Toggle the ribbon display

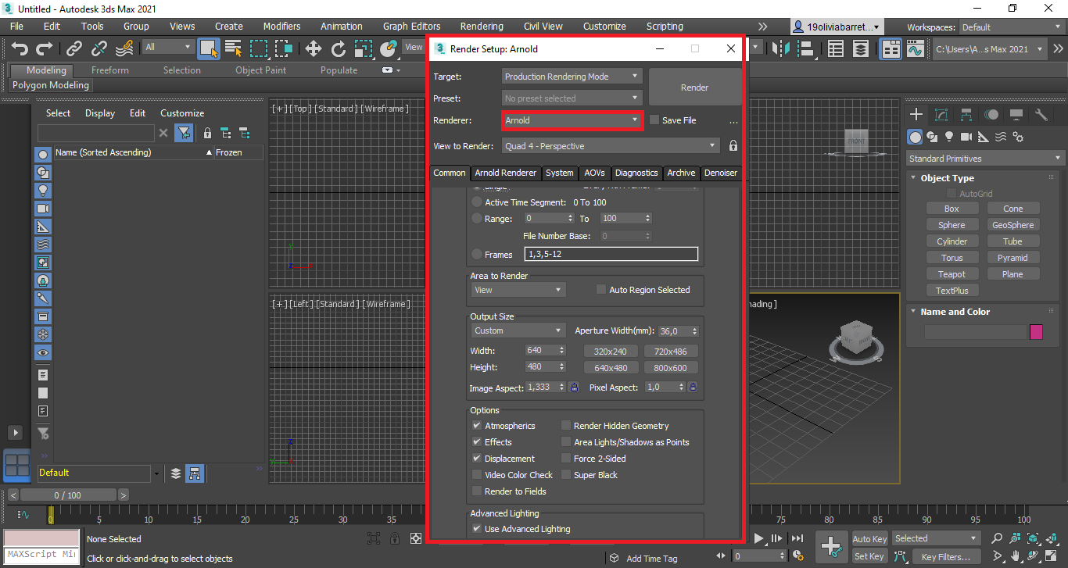pyautogui.click(x=891, y=49)
